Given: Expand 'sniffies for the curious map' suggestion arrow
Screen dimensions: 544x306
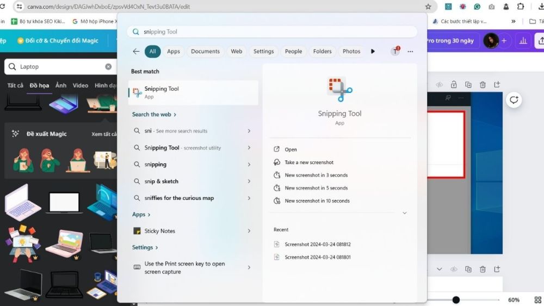Looking at the screenshot, I should (x=249, y=198).
